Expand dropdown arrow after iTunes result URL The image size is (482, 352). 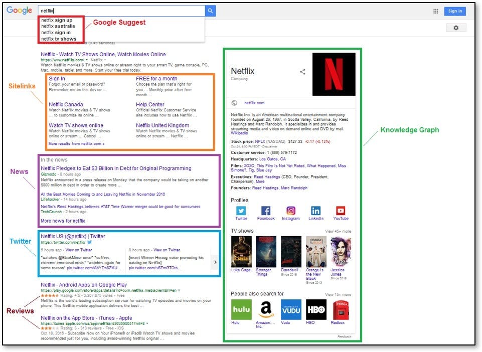pyautogui.click(x=147, y=323)
